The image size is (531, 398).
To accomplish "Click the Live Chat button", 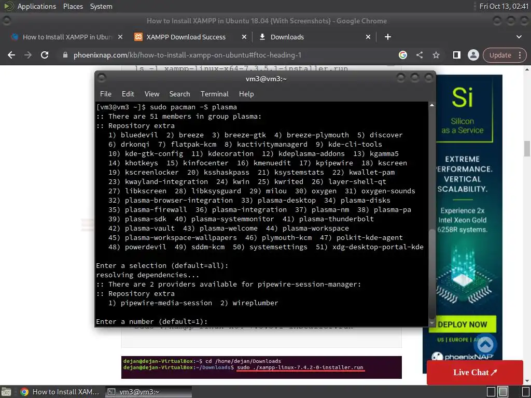I will 475,372.
